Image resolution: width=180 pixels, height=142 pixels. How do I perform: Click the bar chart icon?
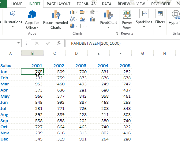(82, 12)
